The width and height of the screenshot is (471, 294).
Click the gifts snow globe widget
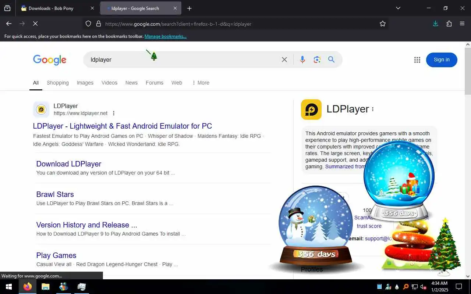click(x=399, y=181)
